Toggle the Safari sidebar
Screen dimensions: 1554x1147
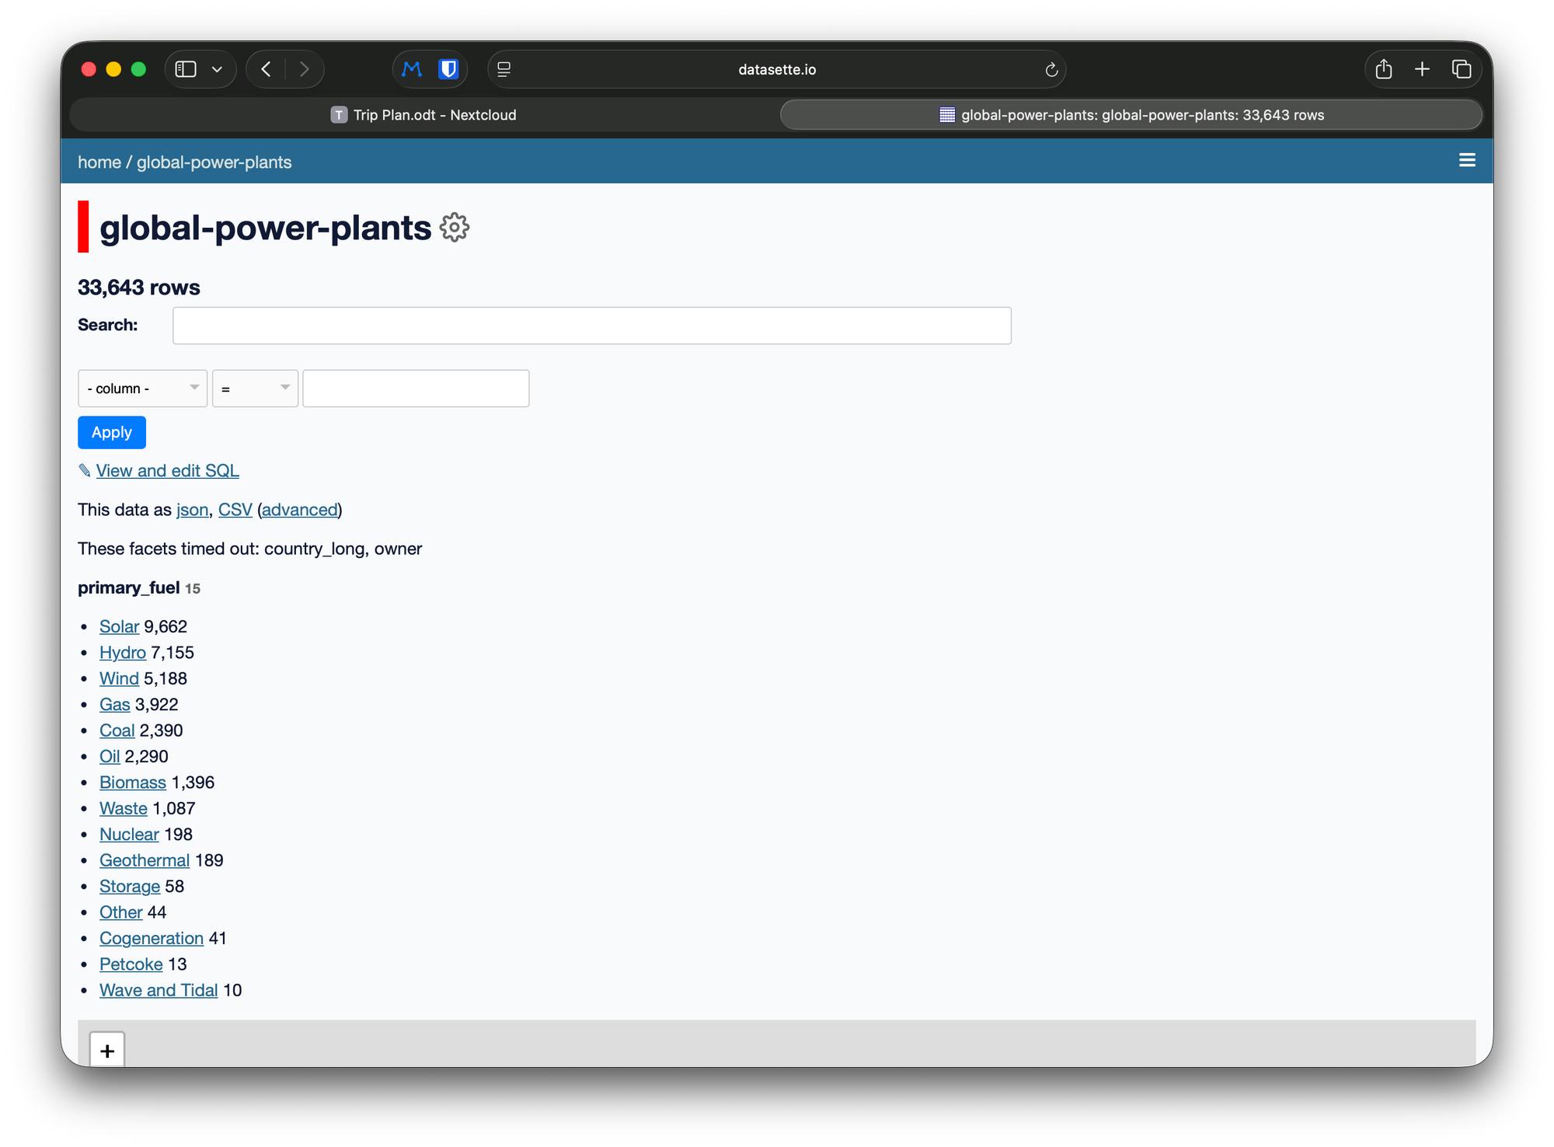(x=186, y=69)
